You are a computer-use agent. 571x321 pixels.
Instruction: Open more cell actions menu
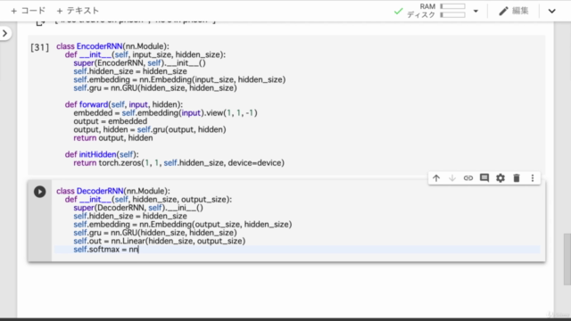coord(533,178)
